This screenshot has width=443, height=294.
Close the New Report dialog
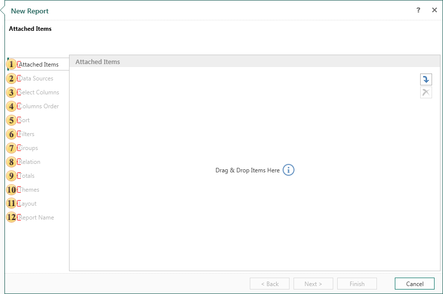434,10
